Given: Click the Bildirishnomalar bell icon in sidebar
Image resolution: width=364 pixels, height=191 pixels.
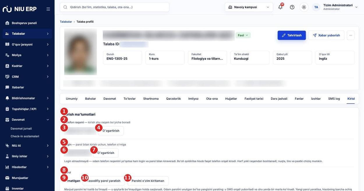Looking at the screenshot, I should tap(7, 98).
